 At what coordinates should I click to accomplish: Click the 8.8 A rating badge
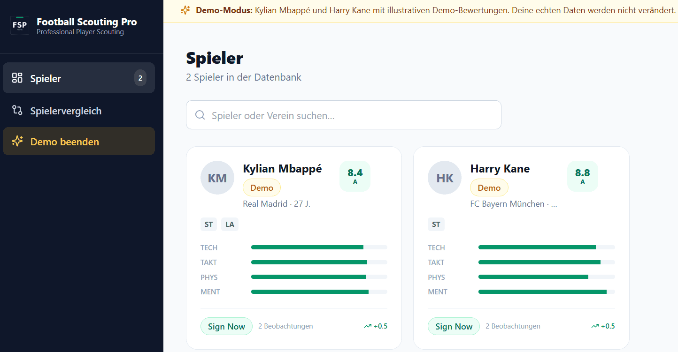(583, 176)
